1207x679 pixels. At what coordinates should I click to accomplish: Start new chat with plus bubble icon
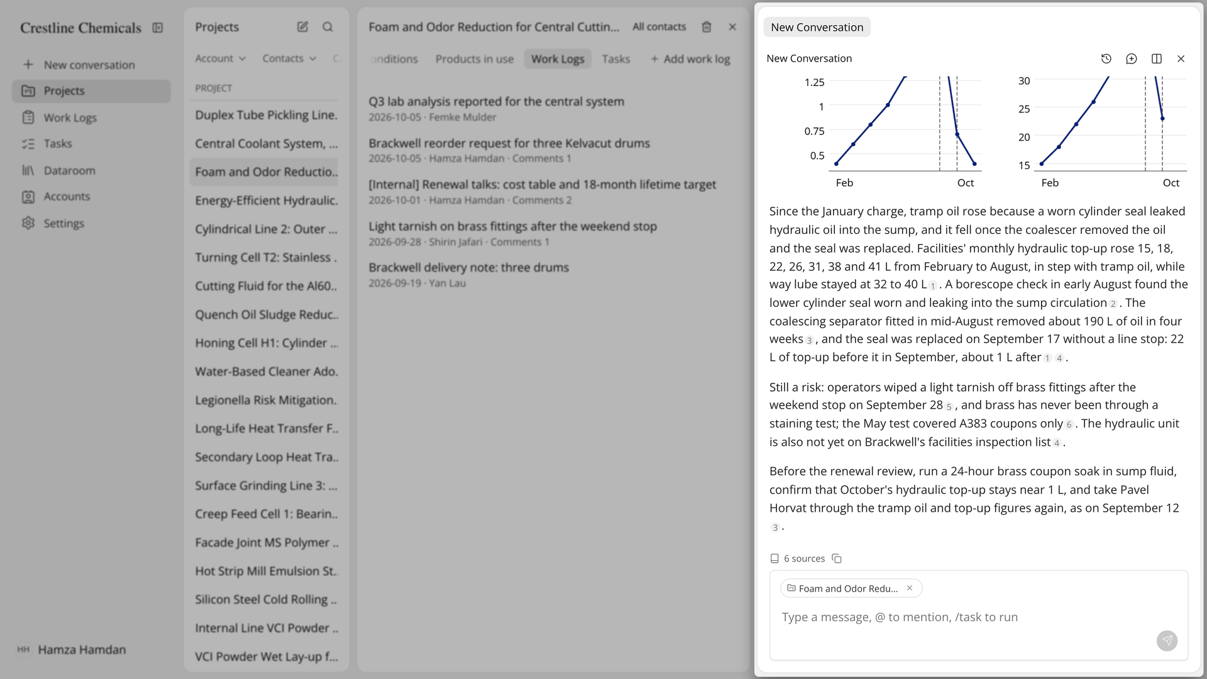(x=1132, y=58)
